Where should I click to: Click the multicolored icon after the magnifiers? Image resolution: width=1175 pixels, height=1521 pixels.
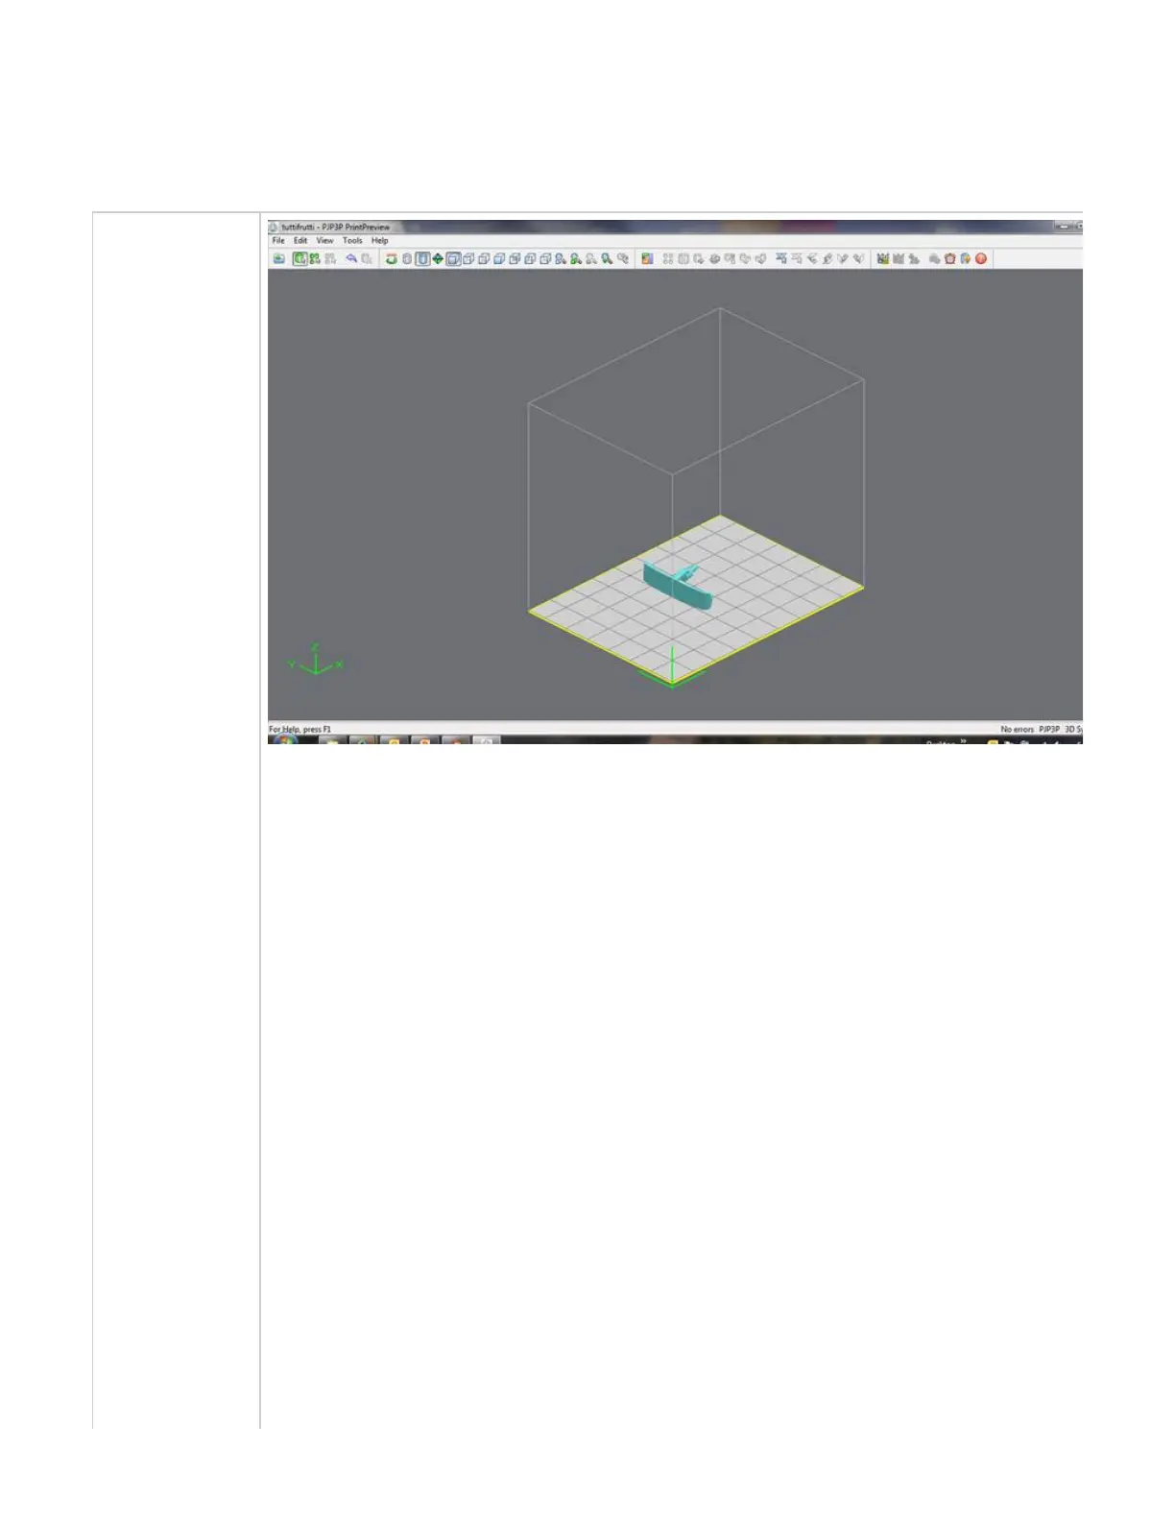[x=647, y=258]
